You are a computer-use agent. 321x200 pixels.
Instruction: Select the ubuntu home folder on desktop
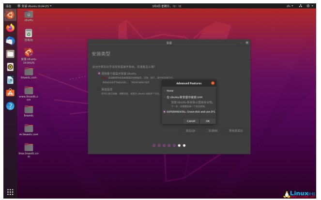[29, 16]
